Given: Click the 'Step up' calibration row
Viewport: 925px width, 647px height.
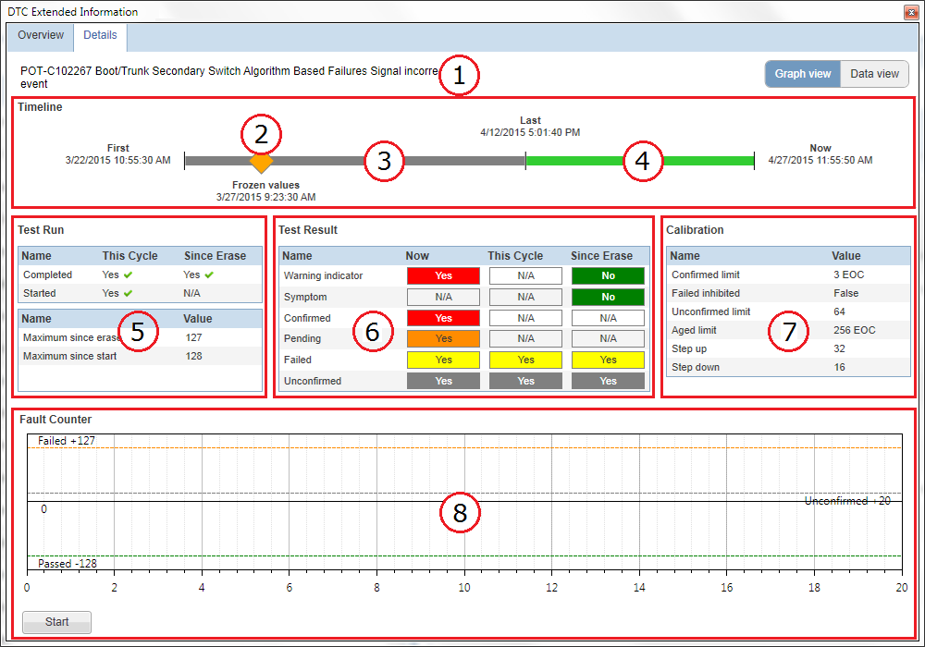Looking at the screenshot, I should click(789, 348).
